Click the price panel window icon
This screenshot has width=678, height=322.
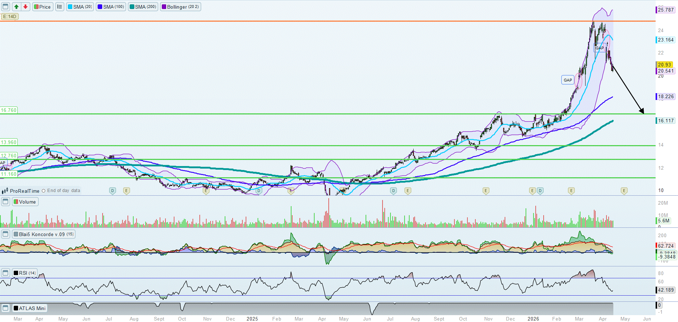tap(5, 7)
